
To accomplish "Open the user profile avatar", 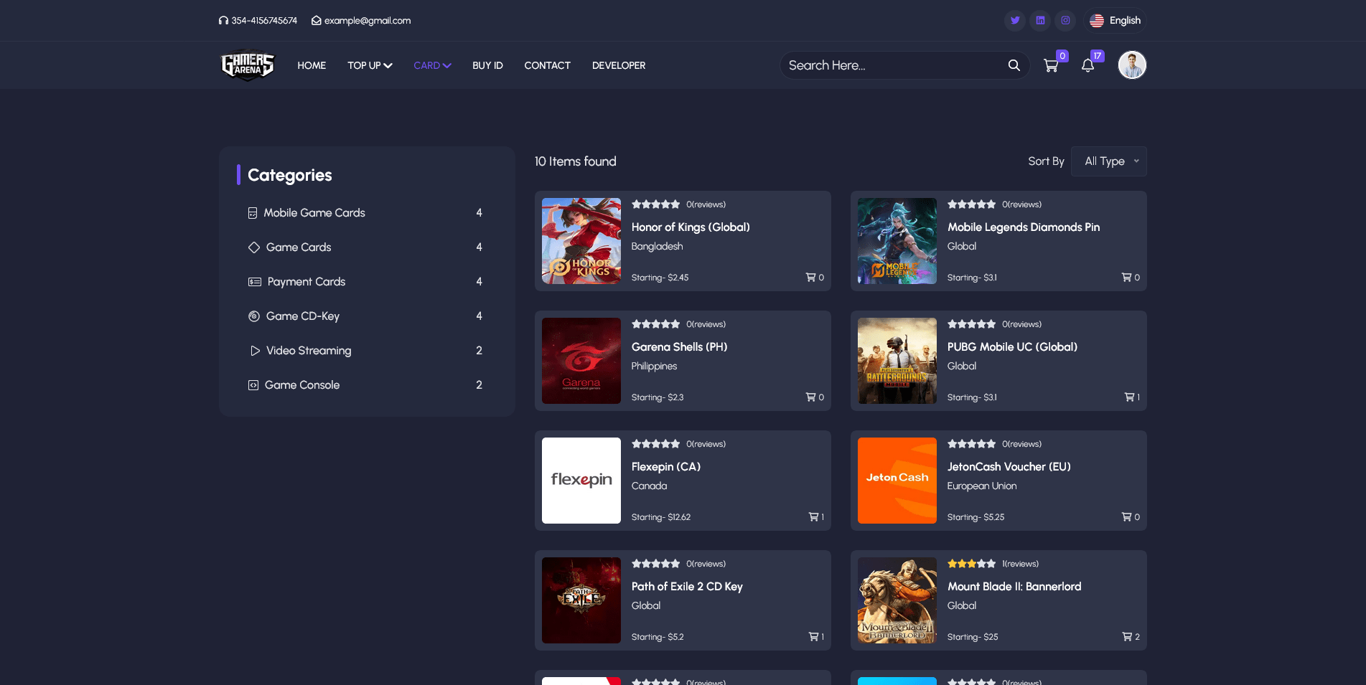I will 1132,65.
